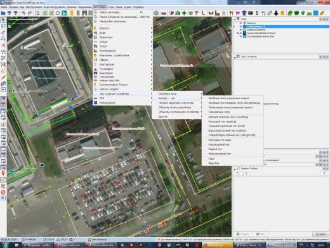Click the undo arrow in top toolbar

(23, 13)
